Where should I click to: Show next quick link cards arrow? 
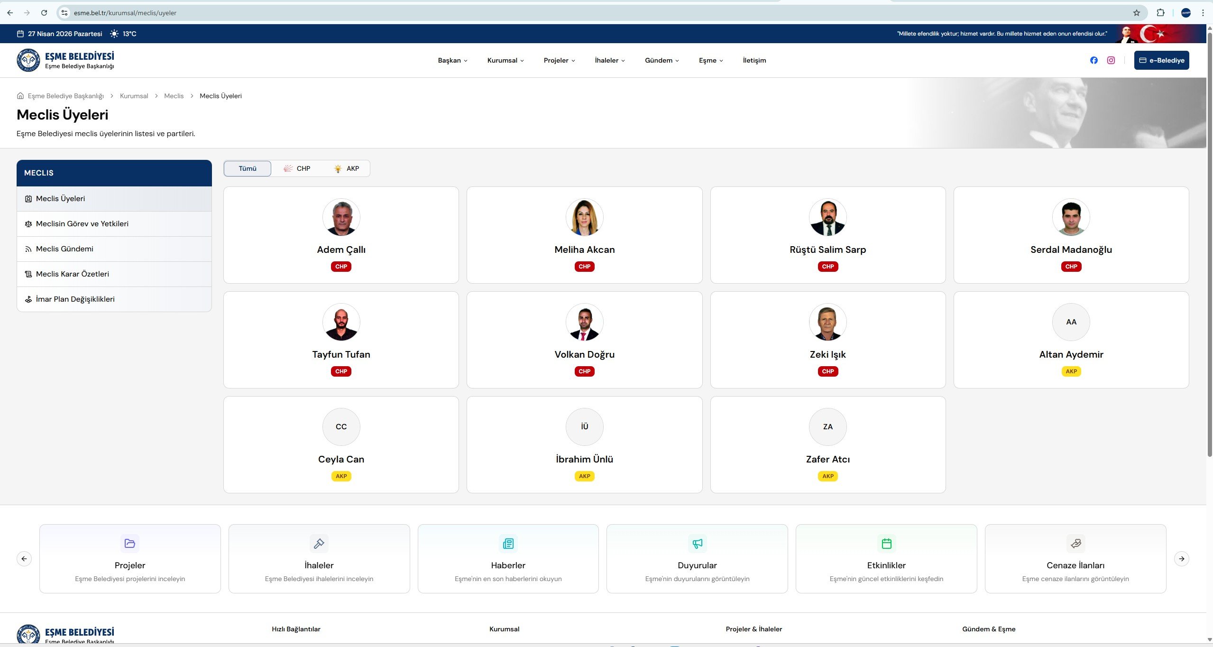(1181, 559)
